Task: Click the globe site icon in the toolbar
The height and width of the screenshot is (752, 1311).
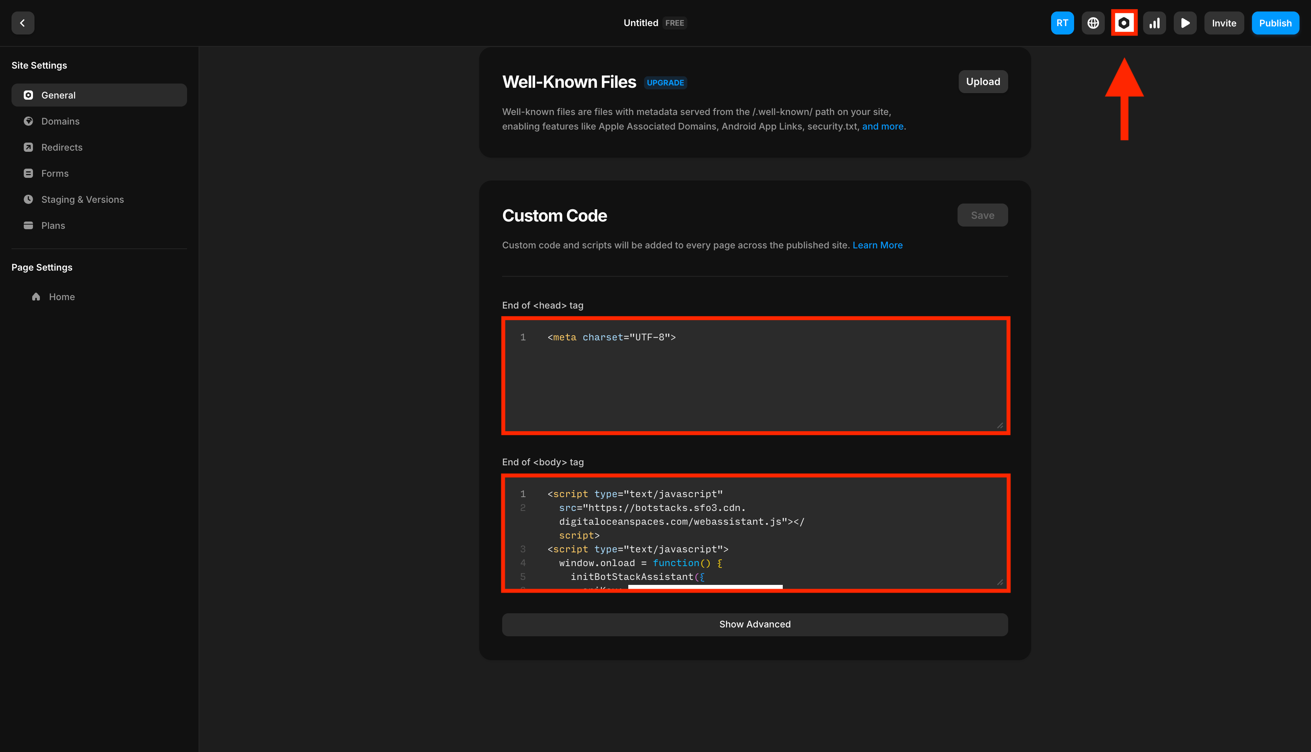Action: (1094, 23)
